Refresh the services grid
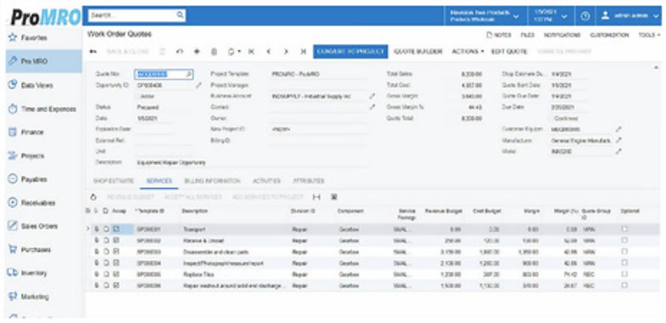The height and width of the screenshot is (323, 666). pyautogui.click(x=93, y=197)
